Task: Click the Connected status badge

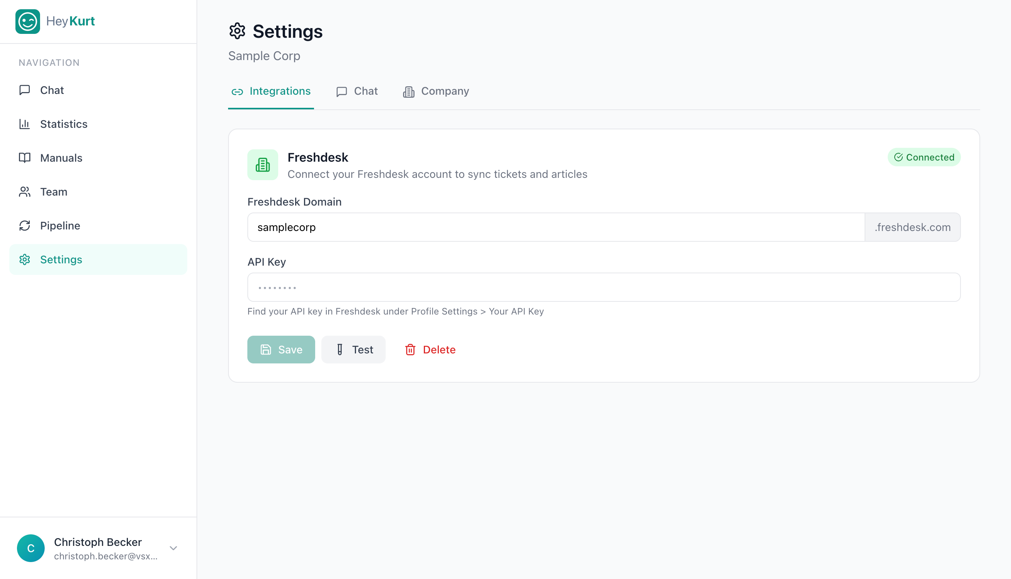Action: tap(924, 157)
